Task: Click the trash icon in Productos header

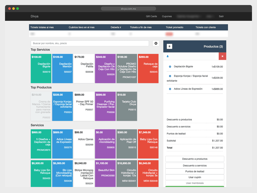Action: click(x=169, y=46)
